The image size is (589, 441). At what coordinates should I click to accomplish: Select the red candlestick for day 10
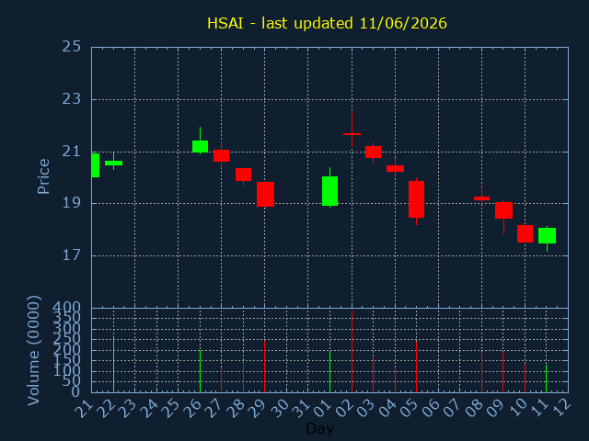point(525,233)
